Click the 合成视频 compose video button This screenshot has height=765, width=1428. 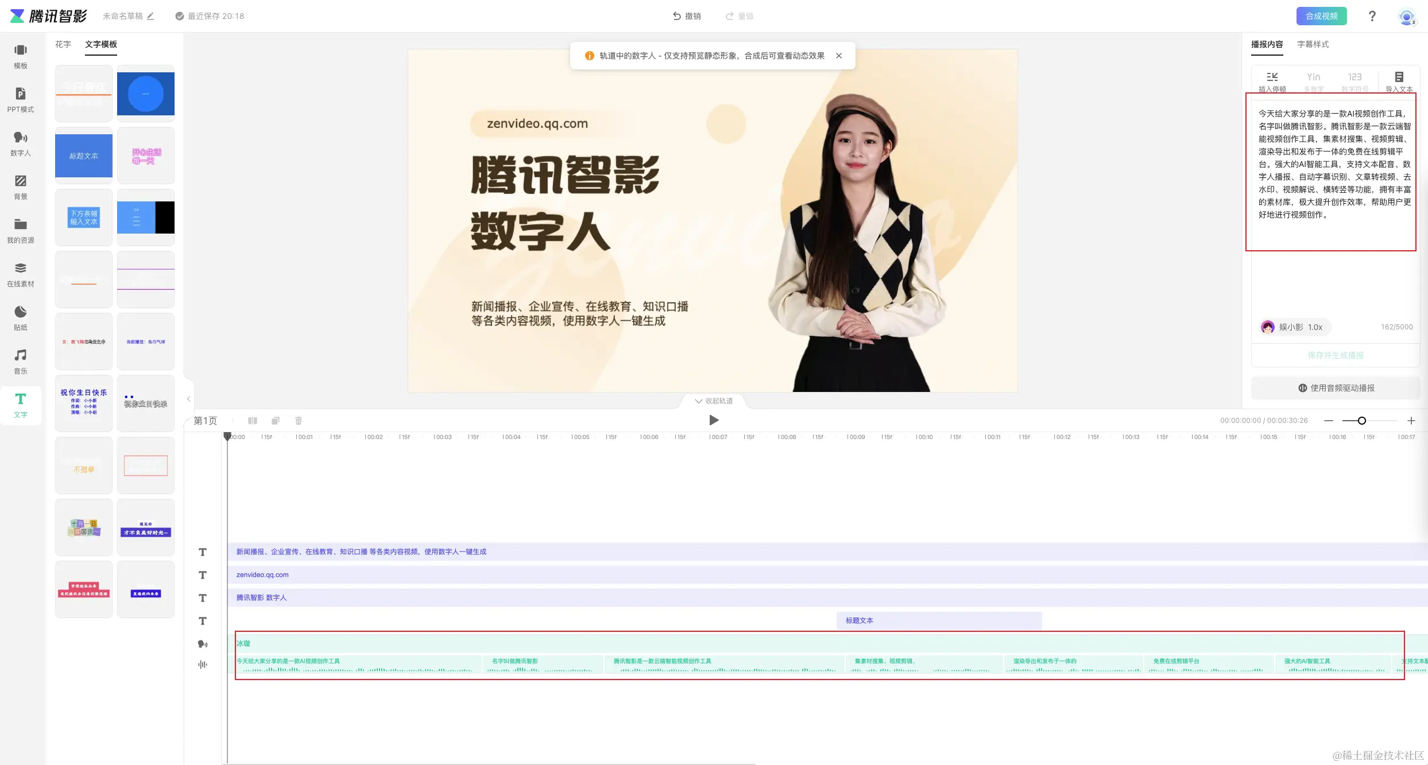[1322, 16]
